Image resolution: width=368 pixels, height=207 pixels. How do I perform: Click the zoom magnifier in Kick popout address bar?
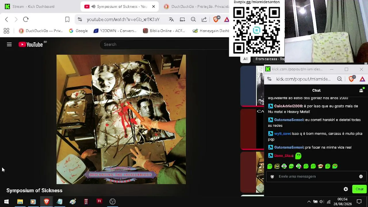pyautogui.click(x=340, y=79)
